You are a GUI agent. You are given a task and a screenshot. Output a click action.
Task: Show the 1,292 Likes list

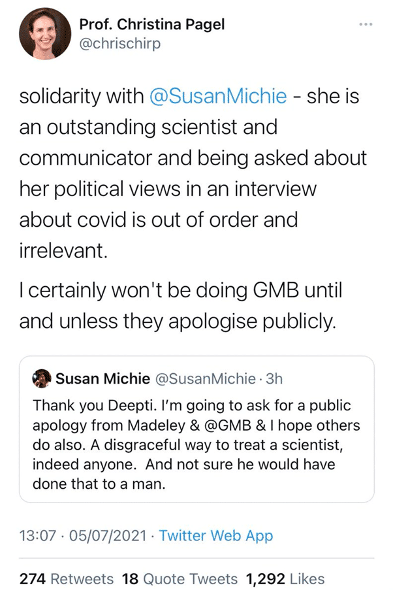285,578
